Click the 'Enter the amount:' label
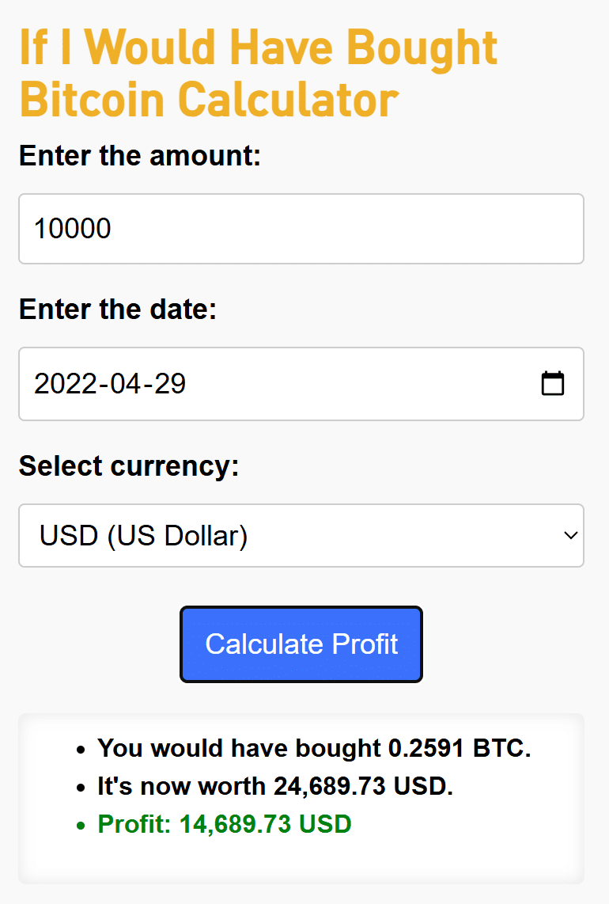Image resolution: width=609 pixels, height=904 pixels. coord(139,156)
